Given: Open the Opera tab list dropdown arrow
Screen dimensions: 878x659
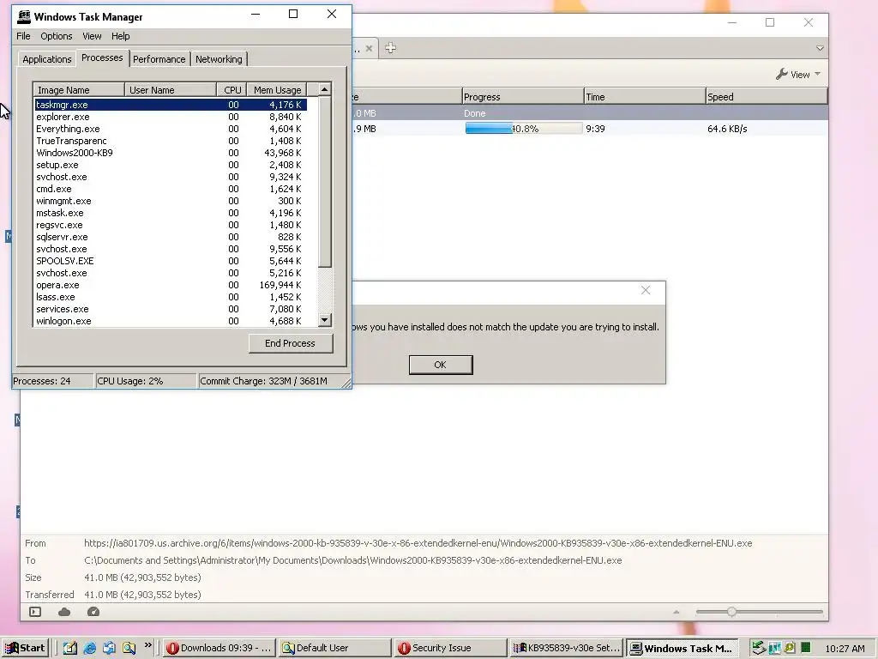Looking at the screenshot, I should pos(820,48).
